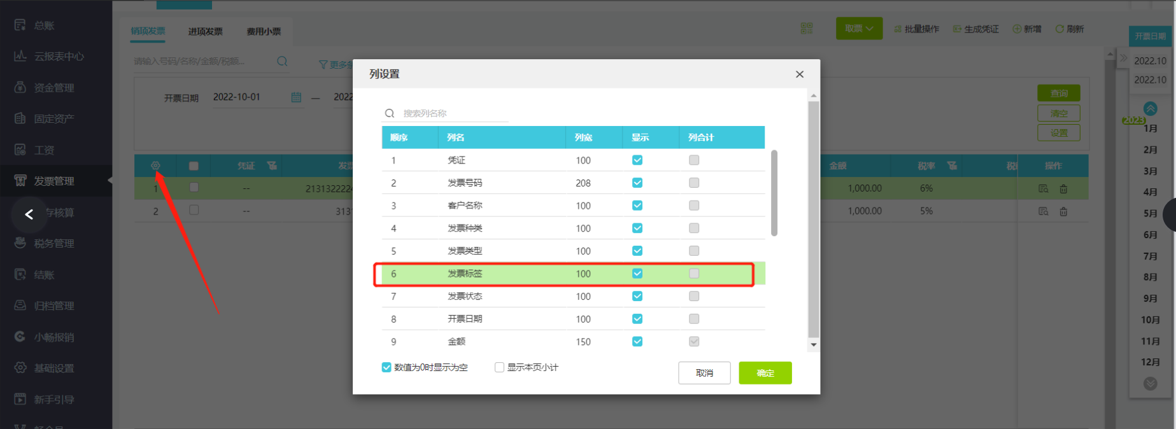Collapse date panel with double chevron
This screenshot has width=1176, height=429.
pos(1124,59)
